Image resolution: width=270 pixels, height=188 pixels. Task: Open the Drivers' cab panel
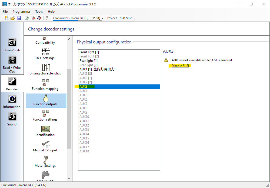[12, 45]
